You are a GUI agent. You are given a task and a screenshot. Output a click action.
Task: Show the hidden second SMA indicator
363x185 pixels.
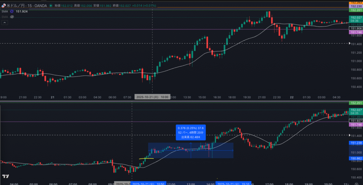12,17
